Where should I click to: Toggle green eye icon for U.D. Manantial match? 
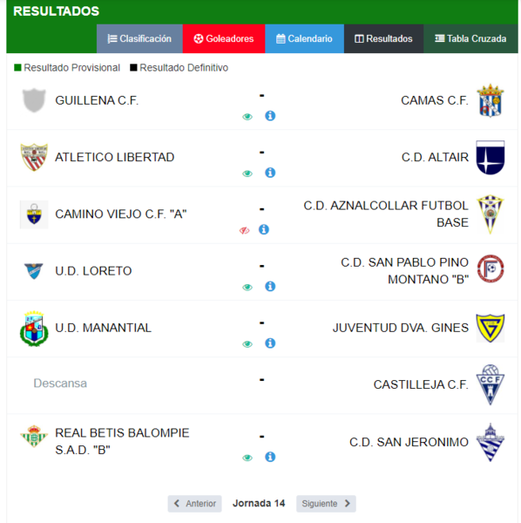(x=247, y=344)
